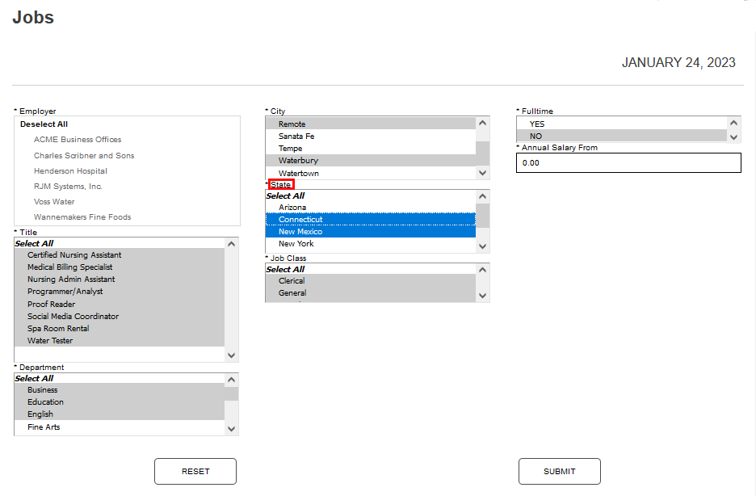Click the City list scroll-down arrow
This screenshot has height=496, width=756.
coord(483,173)
